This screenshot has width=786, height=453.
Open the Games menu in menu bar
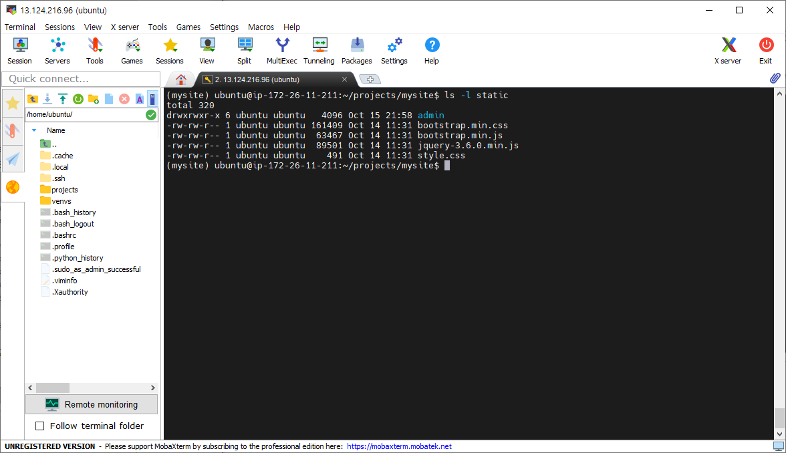(188, 27)
